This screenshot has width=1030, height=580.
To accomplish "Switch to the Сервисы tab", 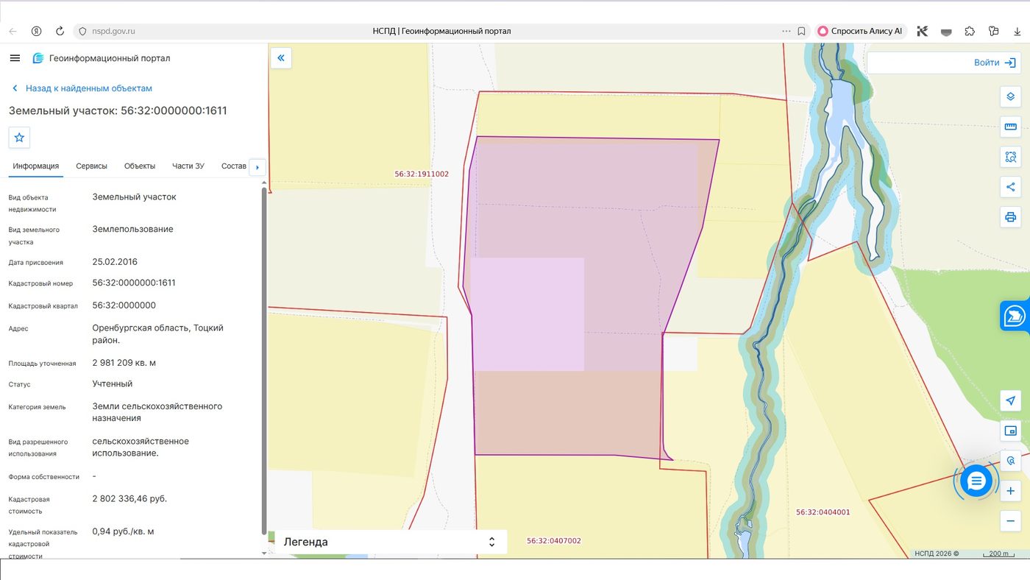I will 92,166.
